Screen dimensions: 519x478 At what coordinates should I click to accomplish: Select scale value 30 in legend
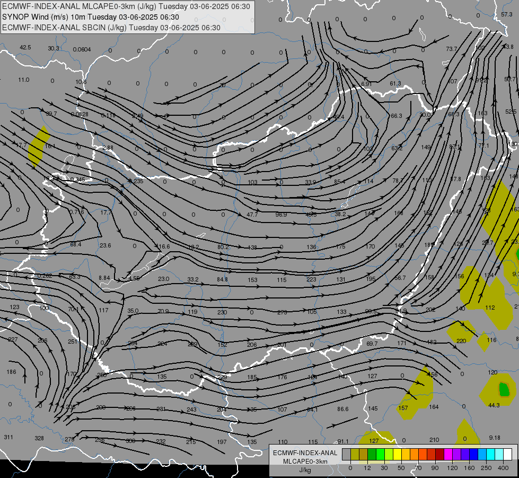[384, 468]
